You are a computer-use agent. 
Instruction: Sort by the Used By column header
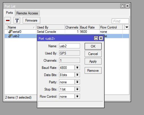point(50,27)
